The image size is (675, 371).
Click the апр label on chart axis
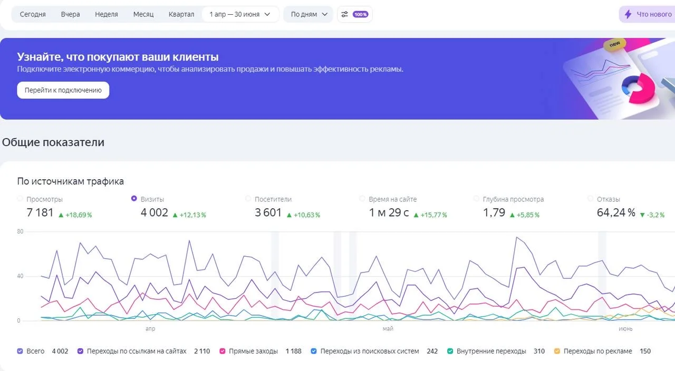click(x=150, y=329)
